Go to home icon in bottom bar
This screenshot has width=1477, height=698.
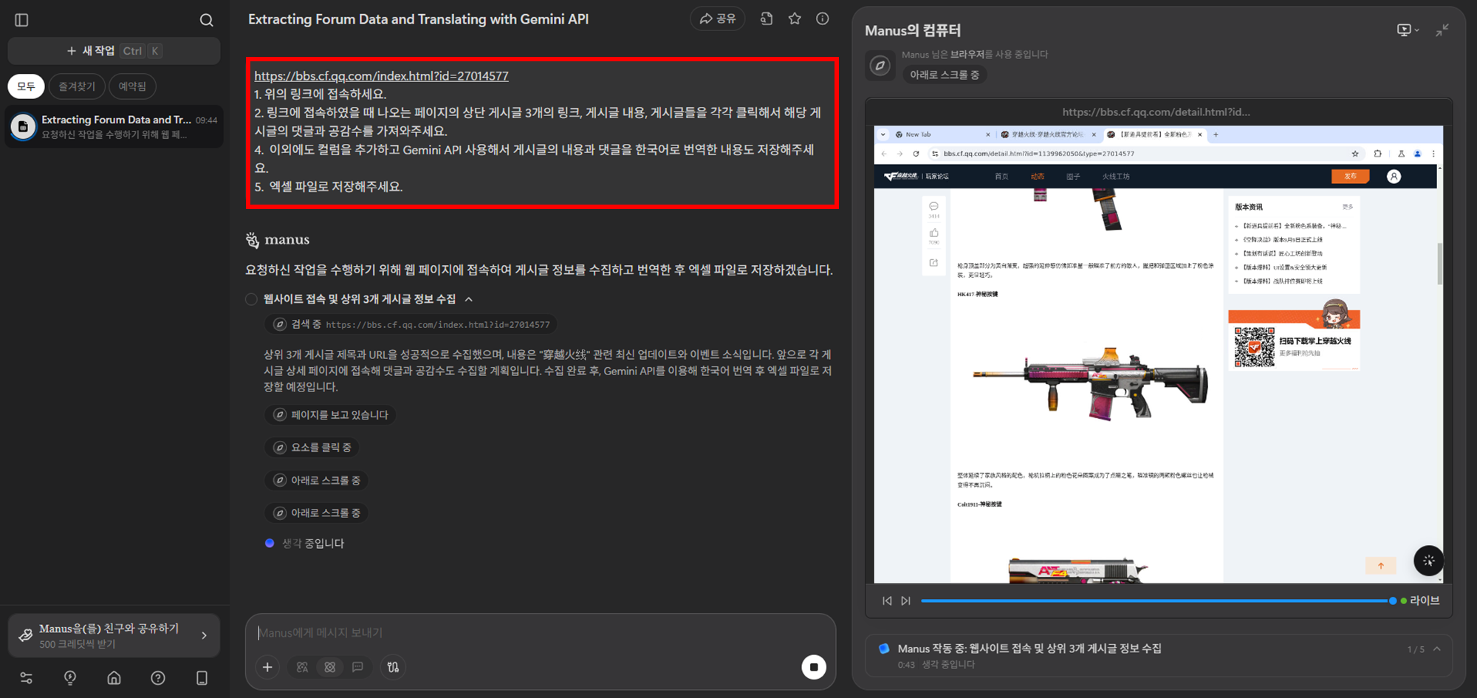point(114,677)
